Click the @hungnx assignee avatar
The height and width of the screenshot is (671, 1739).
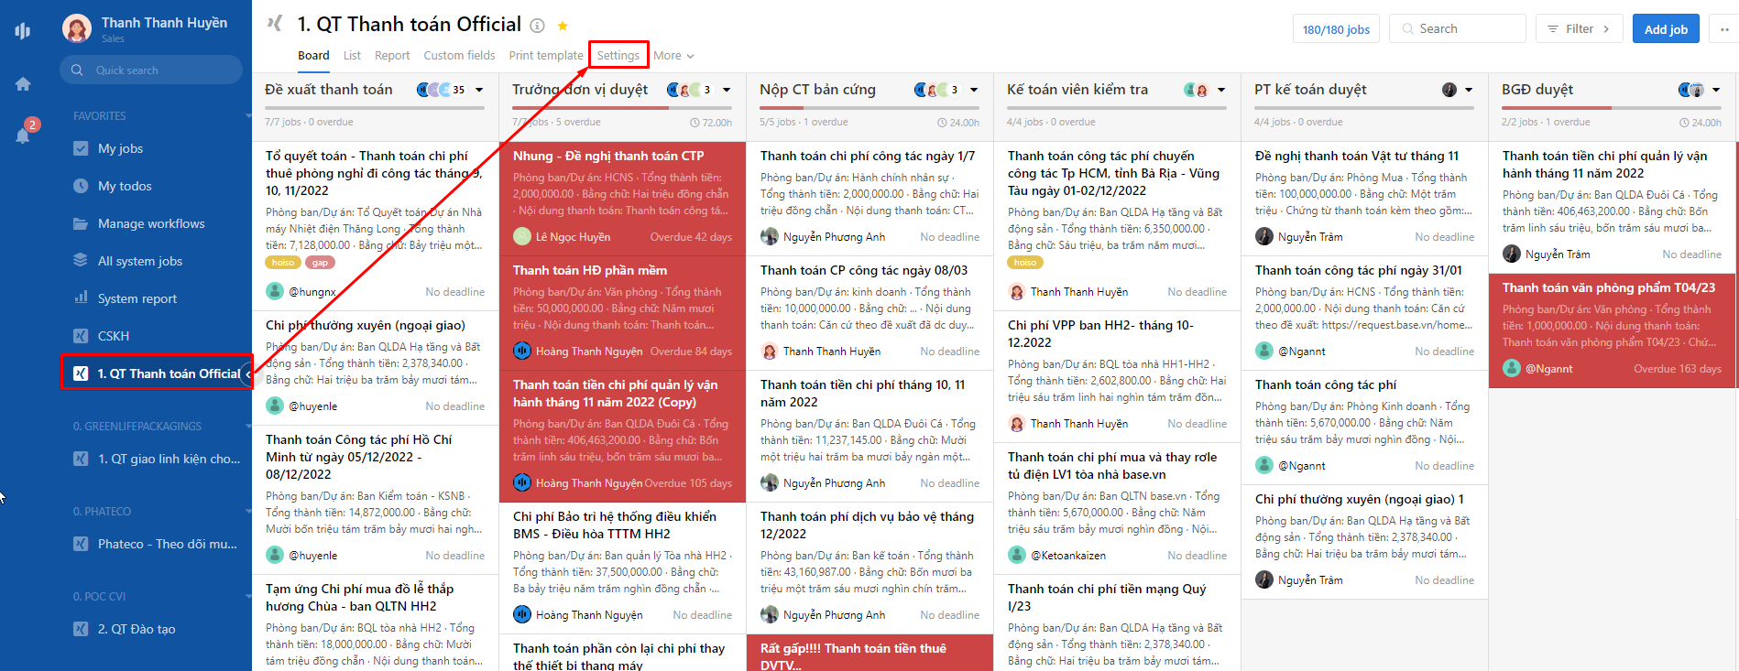(275, 291)
